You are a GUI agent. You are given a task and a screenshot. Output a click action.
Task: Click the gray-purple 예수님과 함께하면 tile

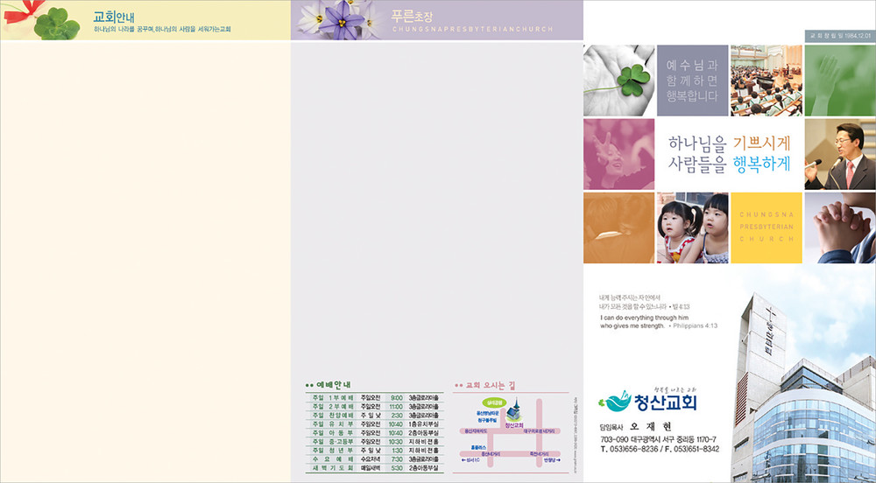[x=692, y=80]
